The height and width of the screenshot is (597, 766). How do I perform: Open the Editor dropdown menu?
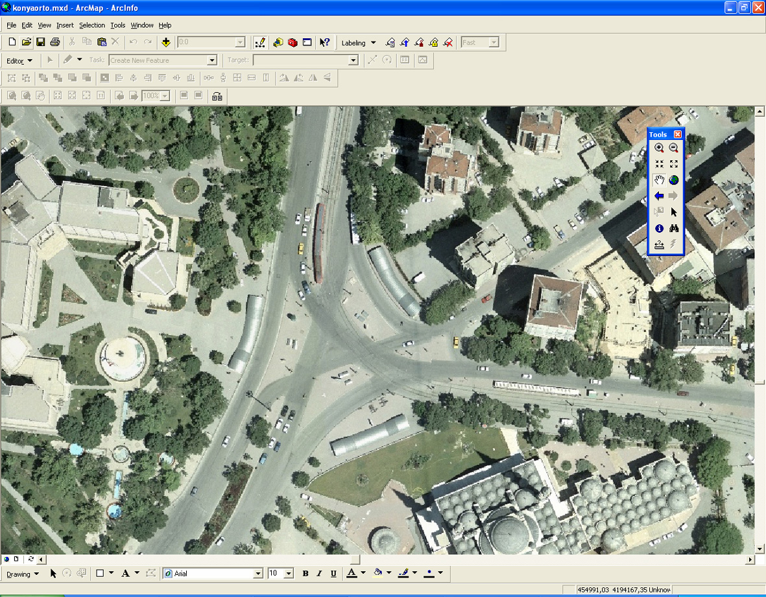tap(19, 60)
